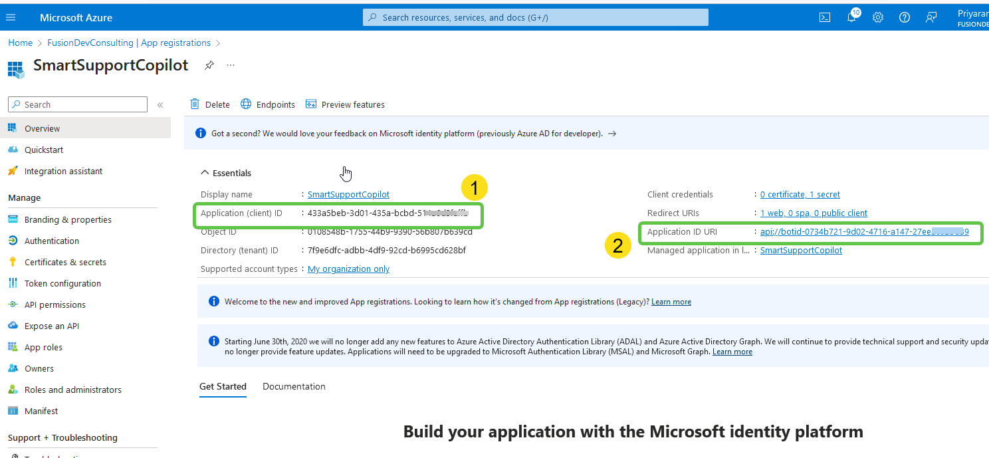This screenshot has height=458, width=989.
Task: Pin SmartSupportCopilot to dashboard
Action: (x=209, y=64)
